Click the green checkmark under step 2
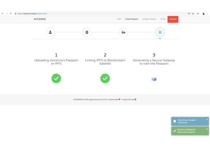Screen dimensions: 210x149 click(105, 78)
